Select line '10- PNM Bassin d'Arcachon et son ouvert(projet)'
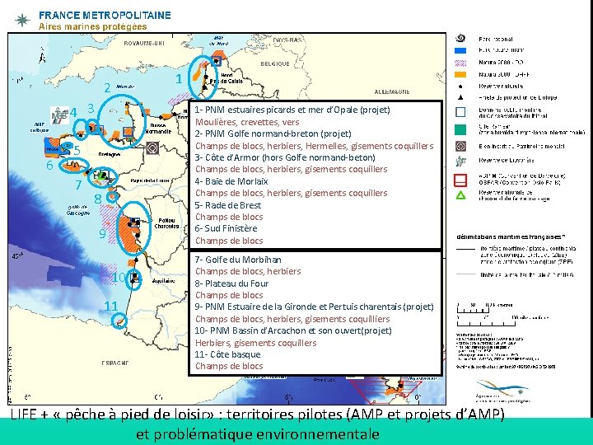 click(293, 330)
